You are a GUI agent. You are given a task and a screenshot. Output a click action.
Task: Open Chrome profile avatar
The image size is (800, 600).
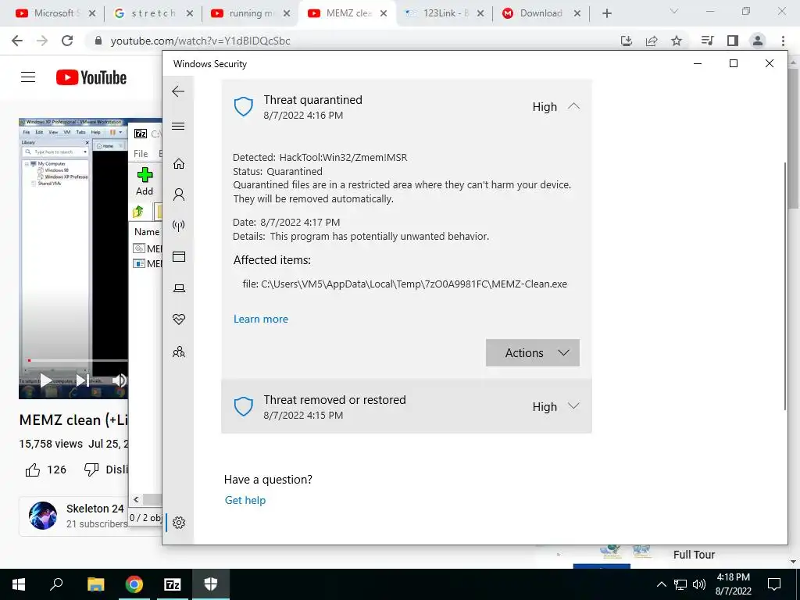(758, 41)
